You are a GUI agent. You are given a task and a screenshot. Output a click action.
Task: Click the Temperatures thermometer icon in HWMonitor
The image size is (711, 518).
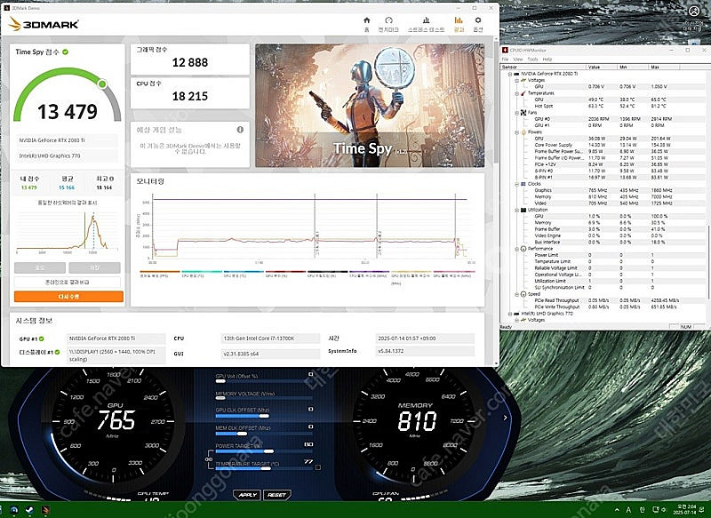(523, 93)
